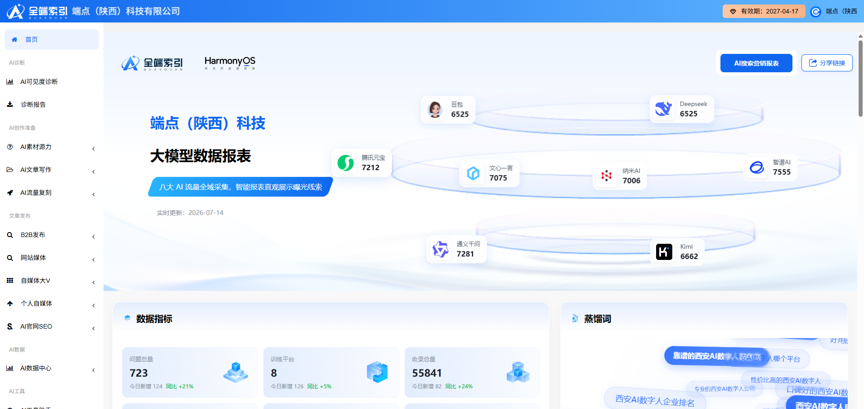The height and width of the screenshot is (409, 864).
Task: Expand the AI素材源力 submenu
Action: point(94,149)
